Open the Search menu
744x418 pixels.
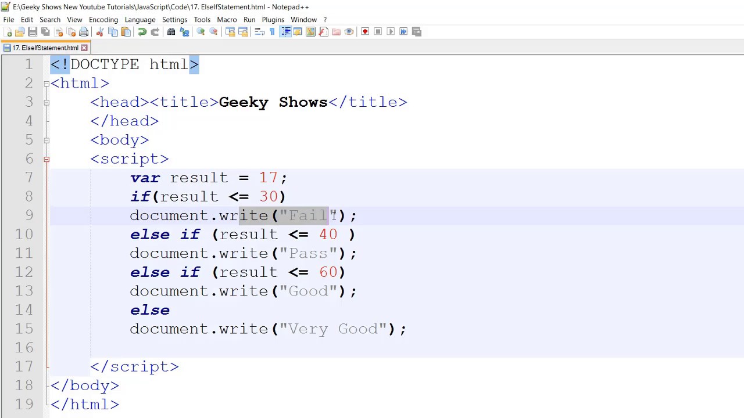50,19
